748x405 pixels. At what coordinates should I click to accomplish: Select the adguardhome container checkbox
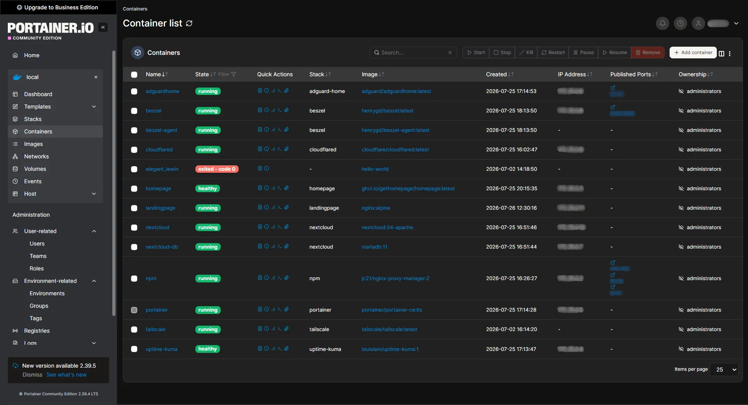click(134, 91)
